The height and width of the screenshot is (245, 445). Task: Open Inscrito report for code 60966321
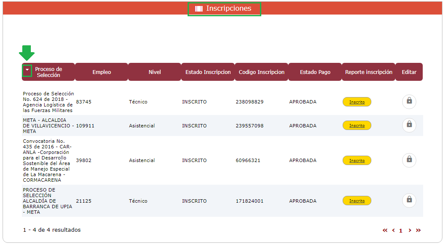point(357,160)
